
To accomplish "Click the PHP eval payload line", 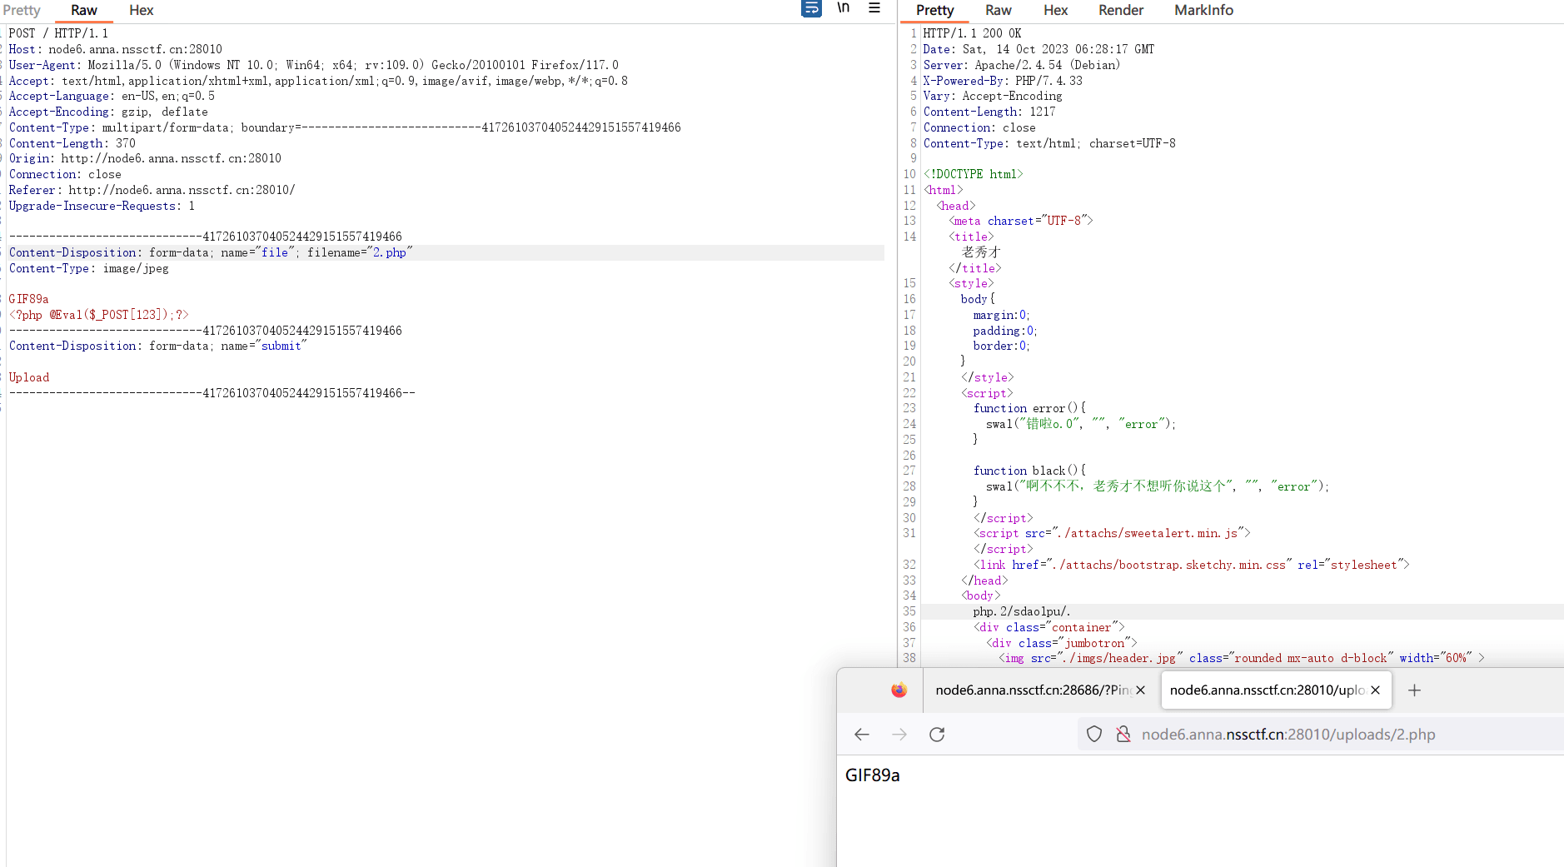I will [99, 315].
